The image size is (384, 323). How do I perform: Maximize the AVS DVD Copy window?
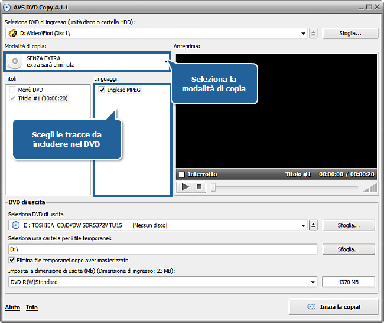pos(369,7)
